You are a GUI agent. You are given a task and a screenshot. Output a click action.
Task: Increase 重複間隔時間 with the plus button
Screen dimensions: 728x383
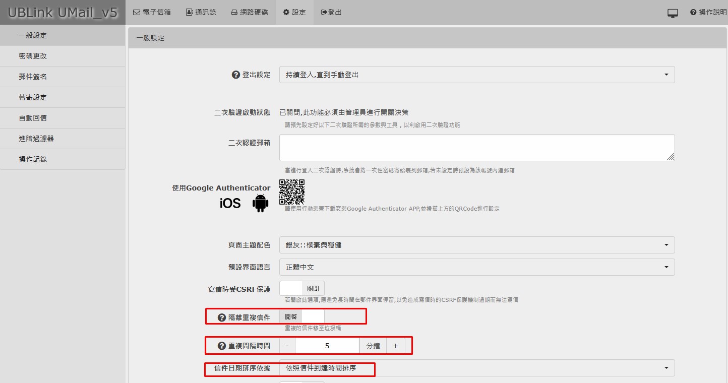[x=395, y=346]
